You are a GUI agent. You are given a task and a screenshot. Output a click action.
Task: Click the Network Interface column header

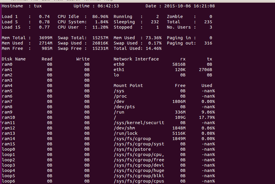[136, 59]
